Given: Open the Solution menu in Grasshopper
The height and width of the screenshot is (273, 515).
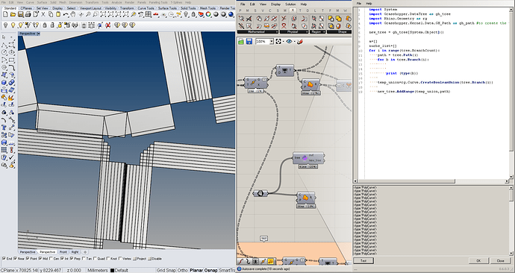Looking at the screenshot, I should click(290, 4).
